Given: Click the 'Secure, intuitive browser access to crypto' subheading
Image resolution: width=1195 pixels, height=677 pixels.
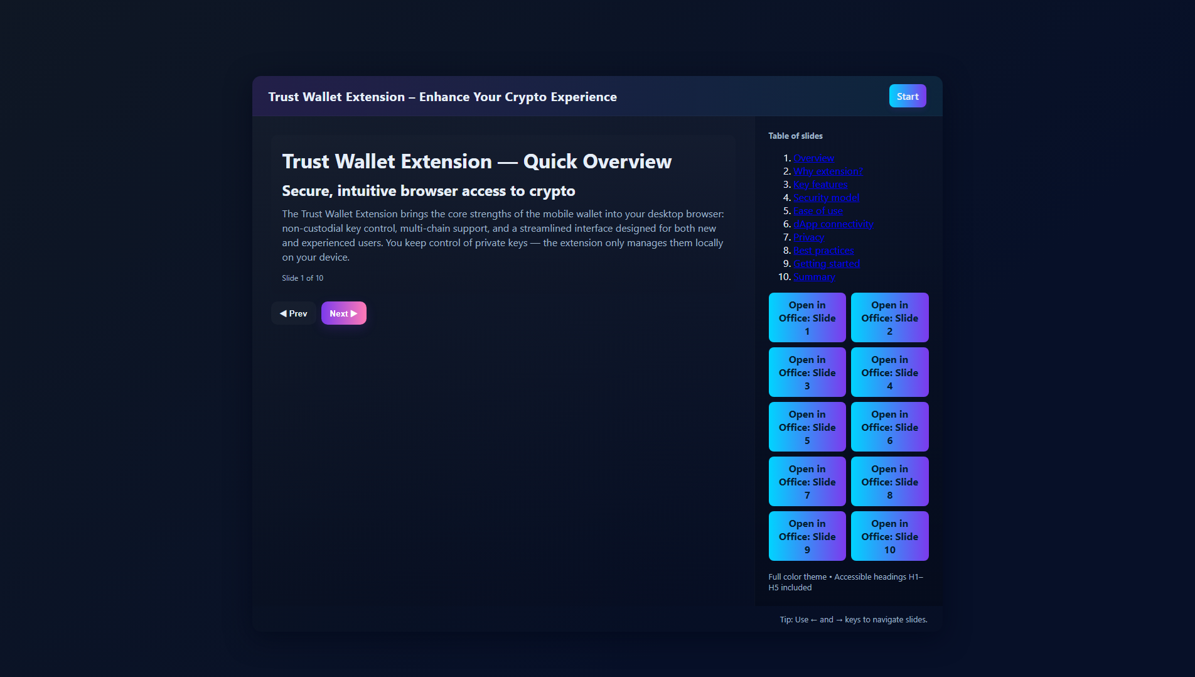Looking at the screenshot, I should click(429, 191).
